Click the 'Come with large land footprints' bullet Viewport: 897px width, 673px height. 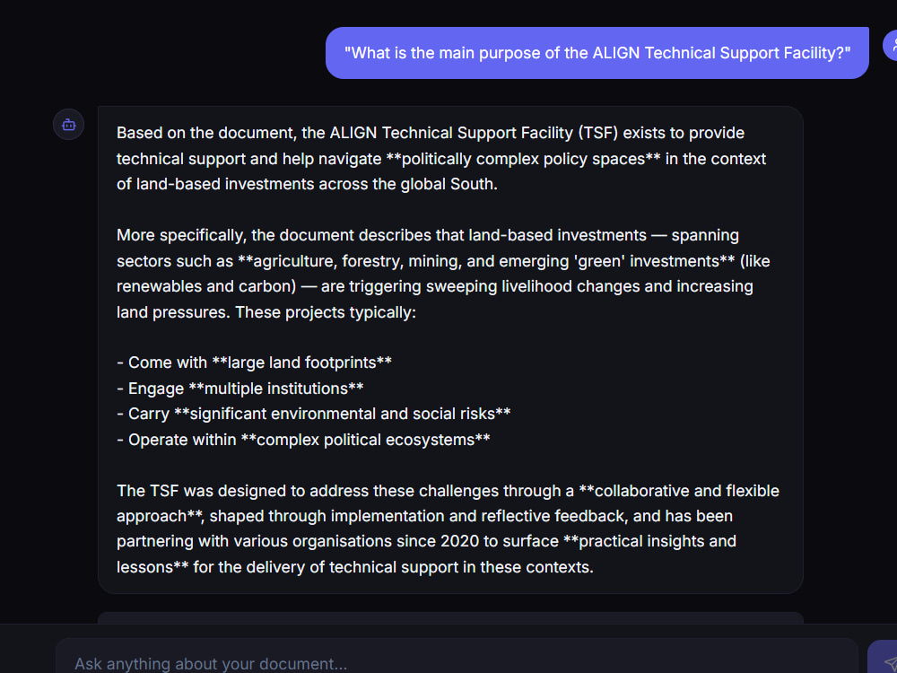(x=254, y=363)
